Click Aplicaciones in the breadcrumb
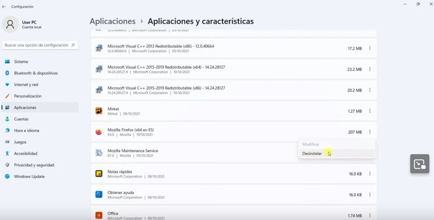The width and height of the screenshot is (434, 220). pyautogui.click(x=113, y=21)
